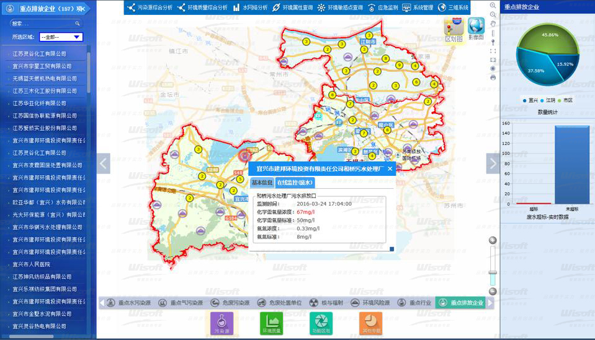Switch to the 基本信息 tab in popup
This screenshot has height=340, width=595.
coord(262,183)
